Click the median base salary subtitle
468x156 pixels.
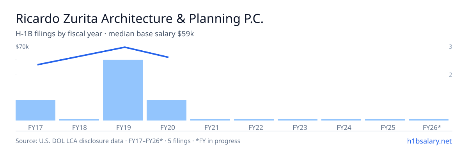pyautogui.click(x=151, y=34)
